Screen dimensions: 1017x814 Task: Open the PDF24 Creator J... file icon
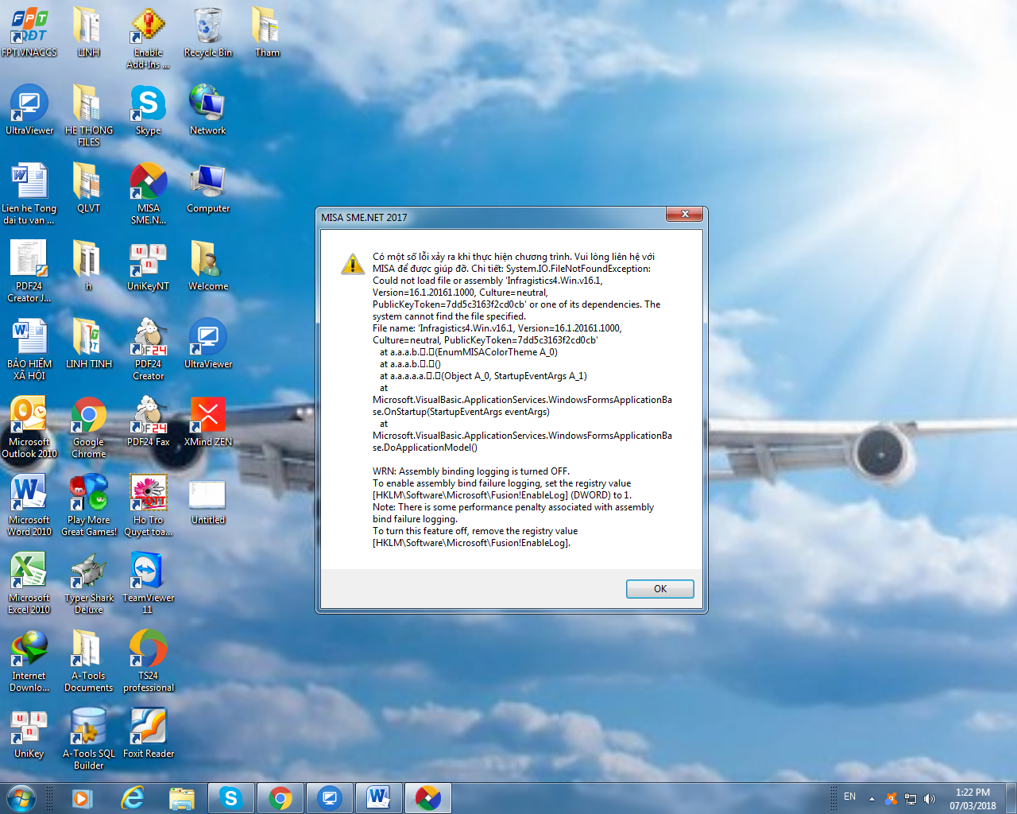[29, 271]
